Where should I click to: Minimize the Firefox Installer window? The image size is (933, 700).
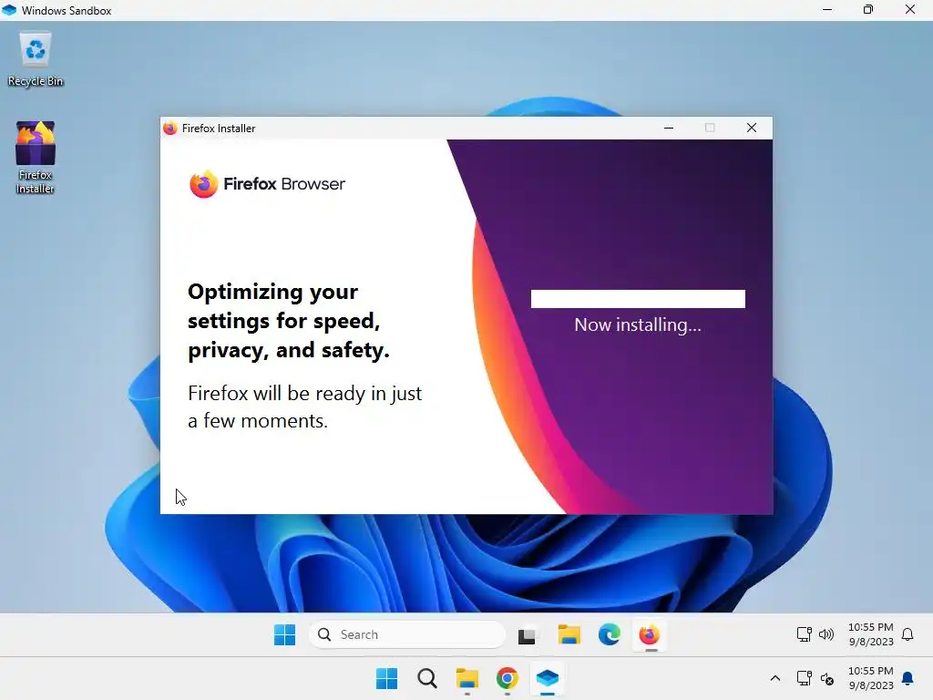pyautogui.click(x=669, y=128)
